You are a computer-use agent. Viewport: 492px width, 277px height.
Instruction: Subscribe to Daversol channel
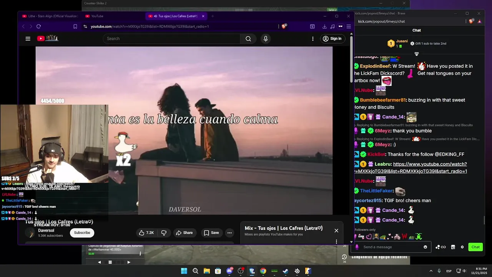[82, 233]
